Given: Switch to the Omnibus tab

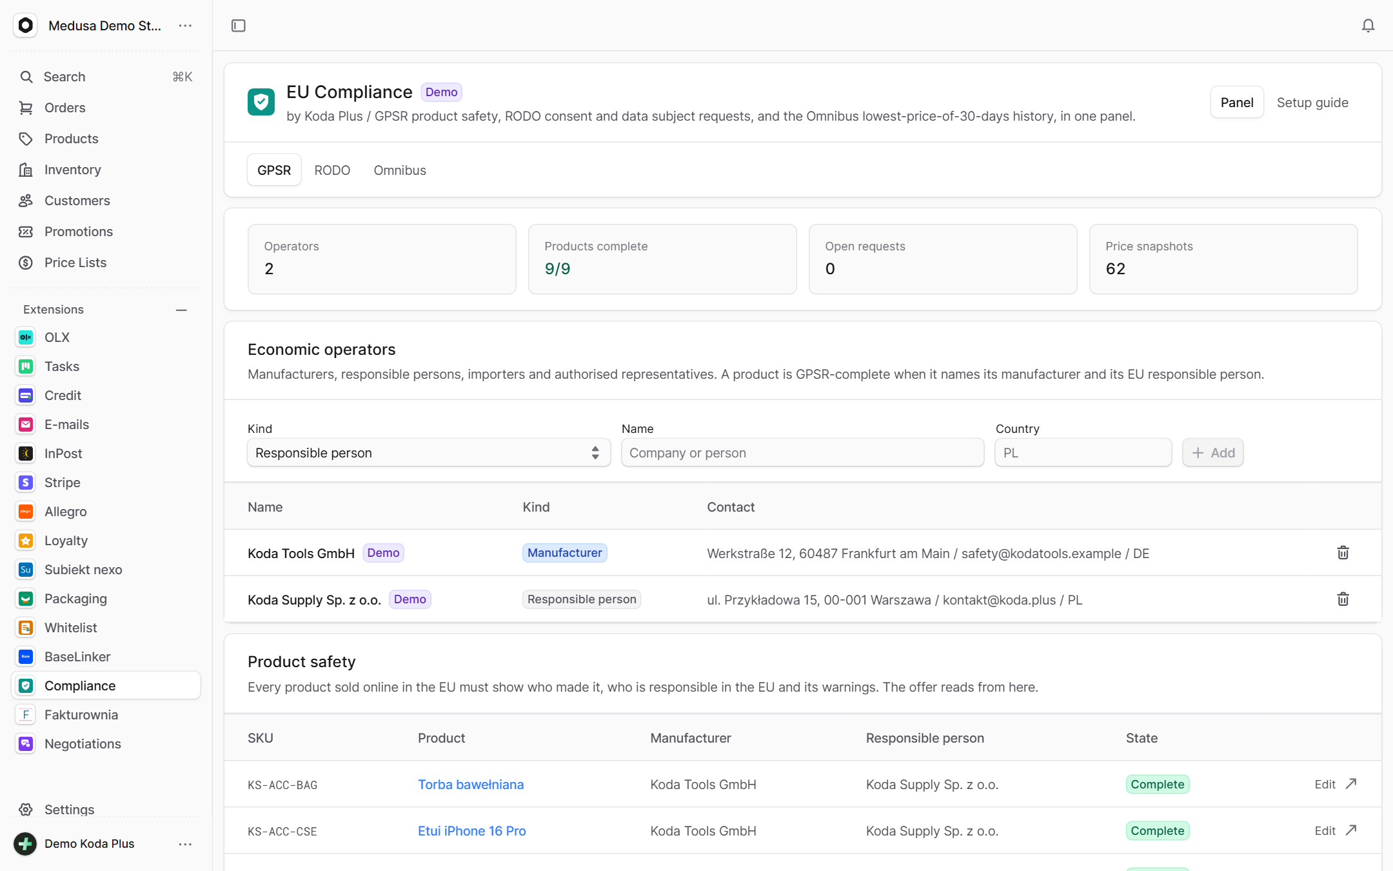Looking at the screenshot, I should [x=400, y=170].
